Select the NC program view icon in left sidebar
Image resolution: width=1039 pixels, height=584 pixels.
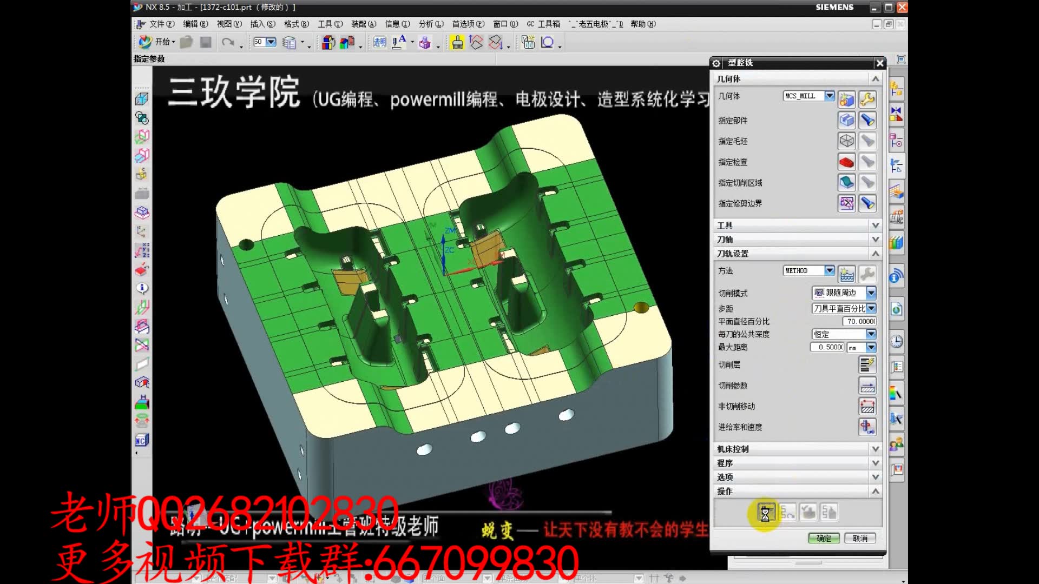142,440
